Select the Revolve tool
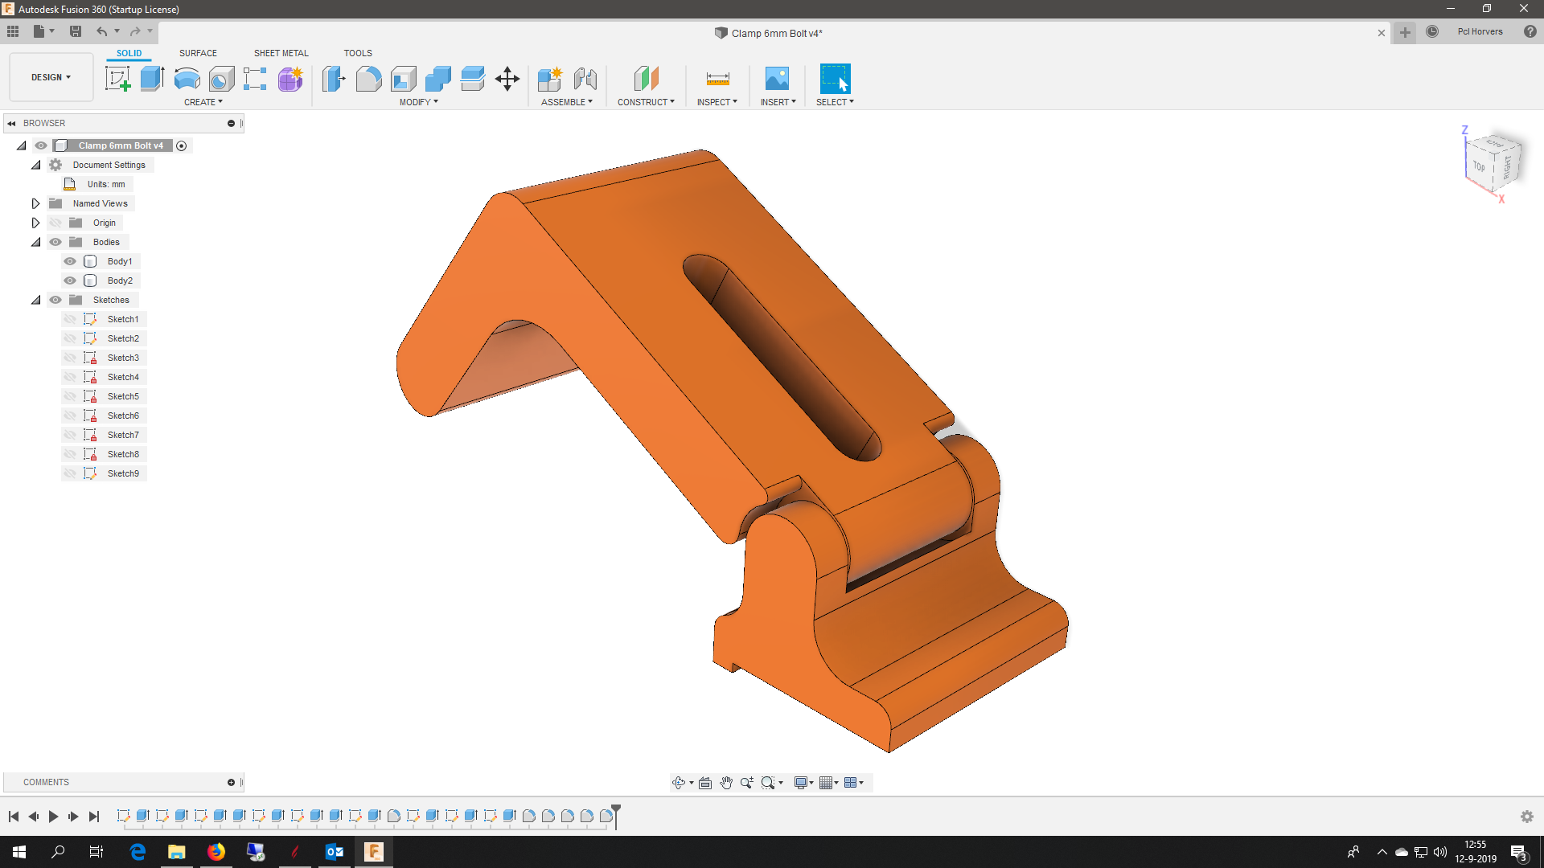This screenshot has height=868, width=1544. click(187, 79)
